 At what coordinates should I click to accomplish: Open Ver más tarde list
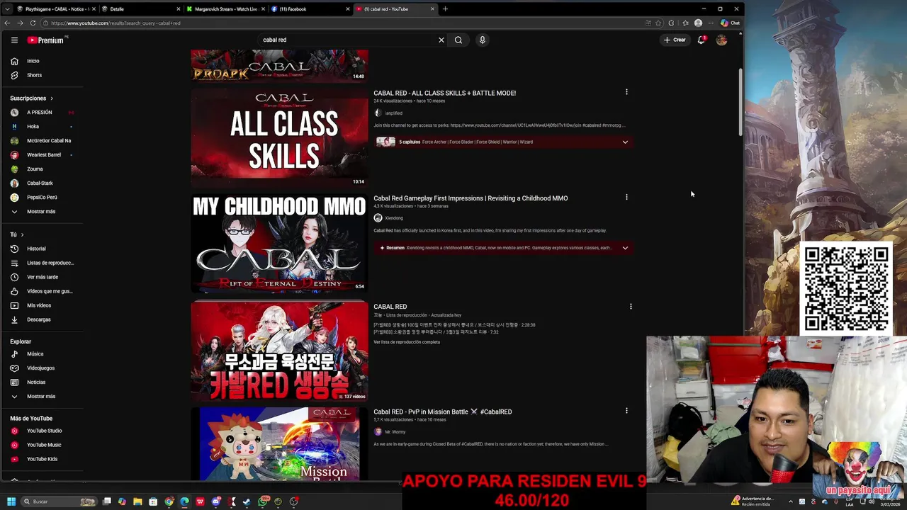coord(43,277)
